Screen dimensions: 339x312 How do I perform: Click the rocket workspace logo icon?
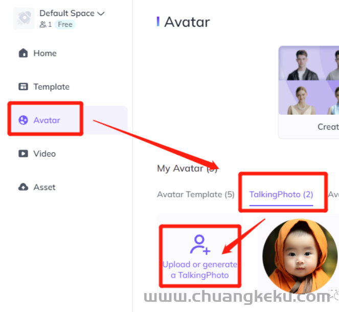[24, 18]
